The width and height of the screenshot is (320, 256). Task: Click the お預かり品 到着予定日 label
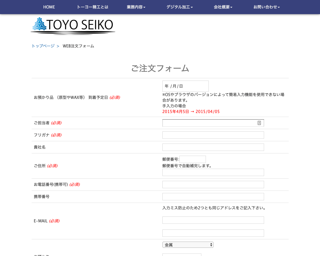tap(77, 97)
